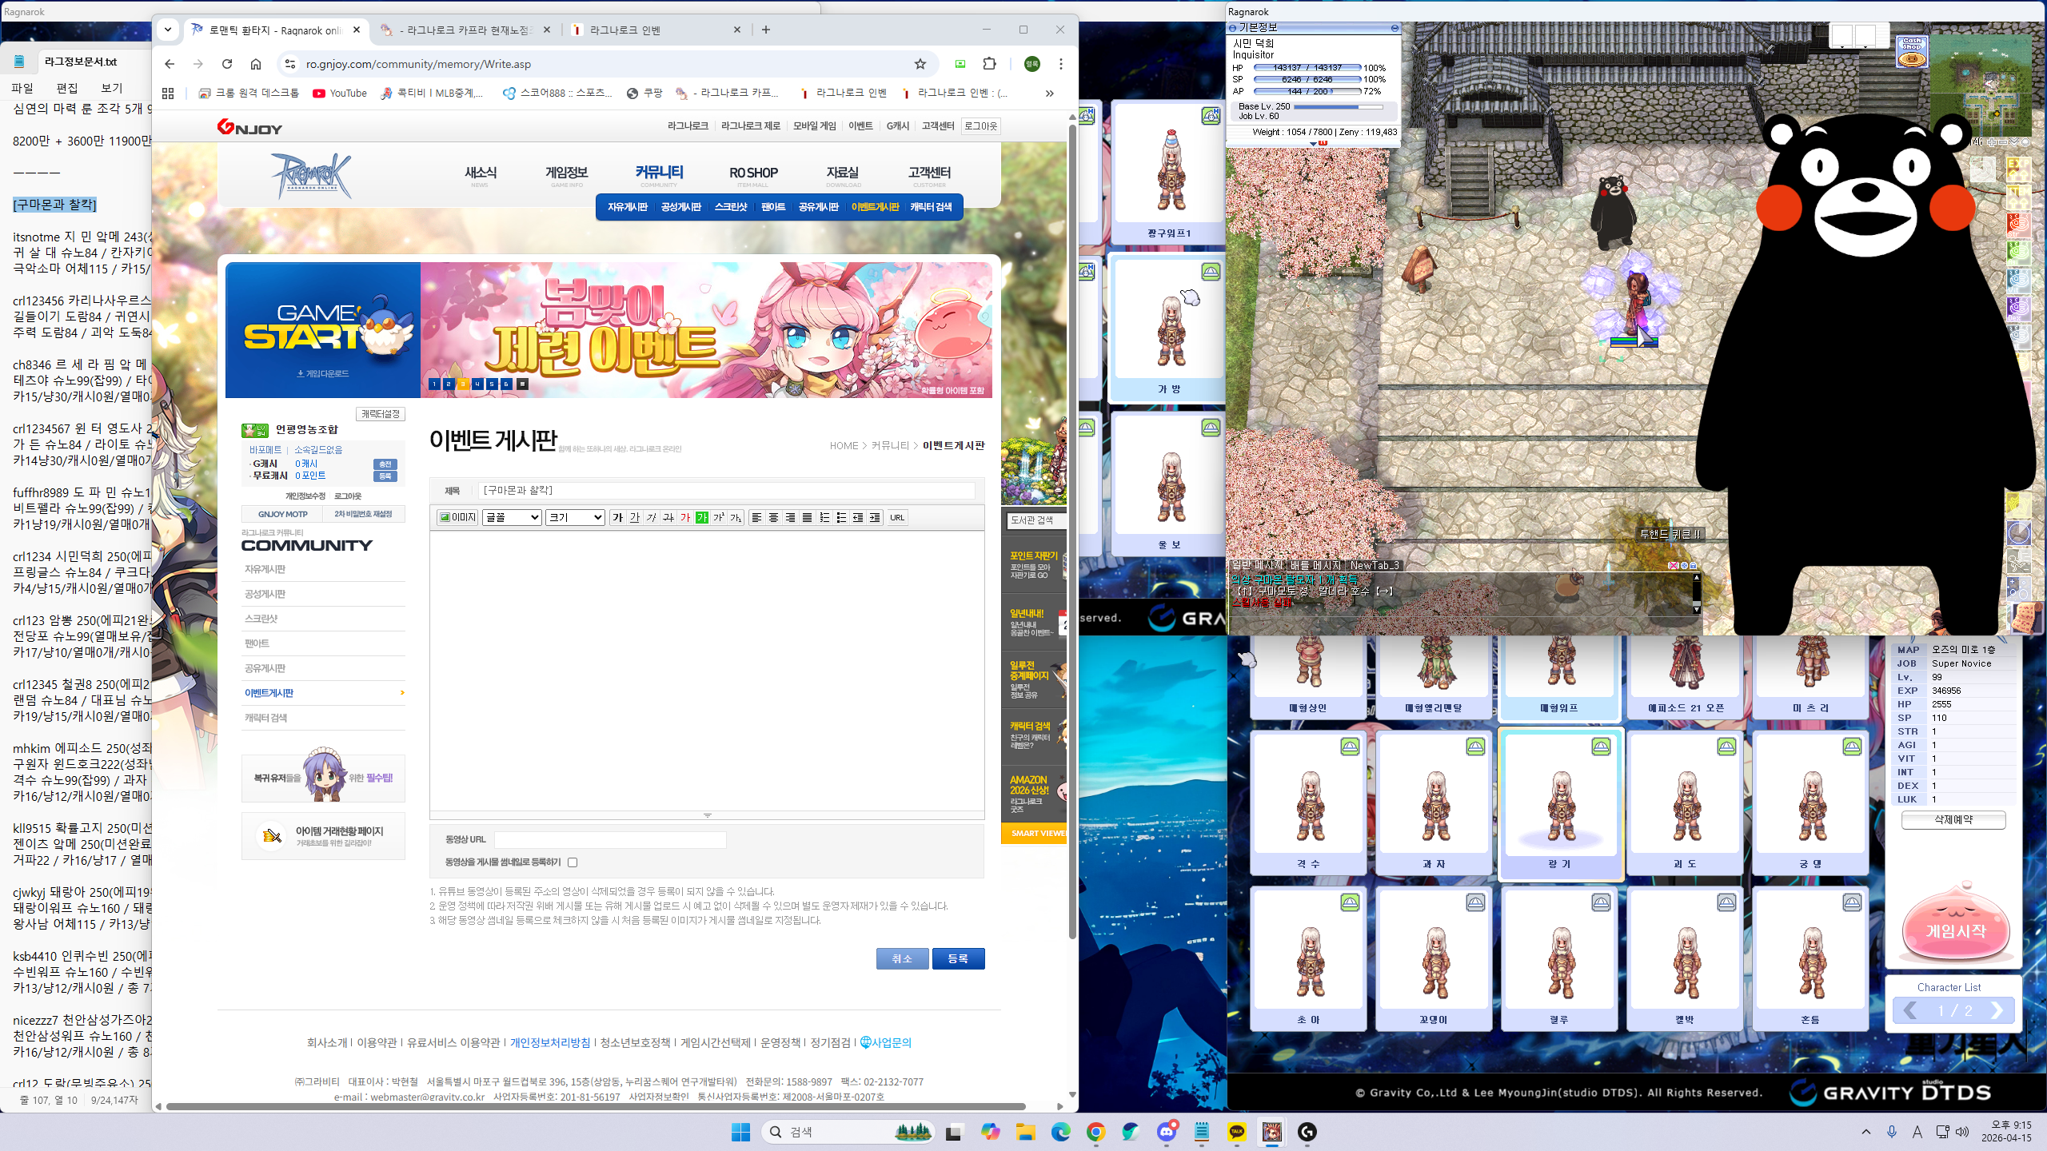2047x1151 pixels.
Task: Expand the hidden bookmarks chevron
Action: (1049, 93)
